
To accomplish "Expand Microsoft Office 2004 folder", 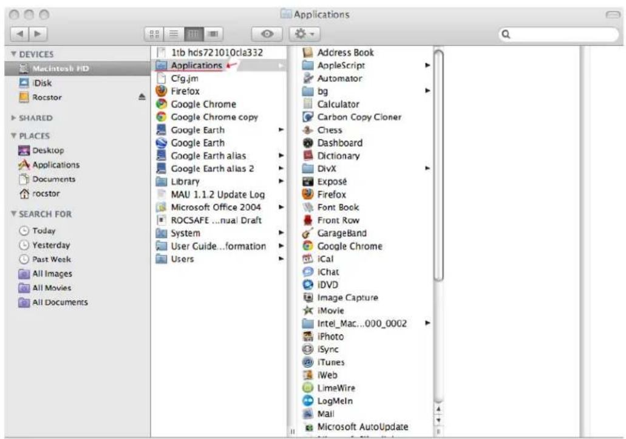I will 281,207.
